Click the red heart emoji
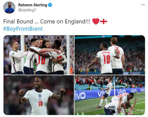148x117 pixels. click(x=96, y=21)
